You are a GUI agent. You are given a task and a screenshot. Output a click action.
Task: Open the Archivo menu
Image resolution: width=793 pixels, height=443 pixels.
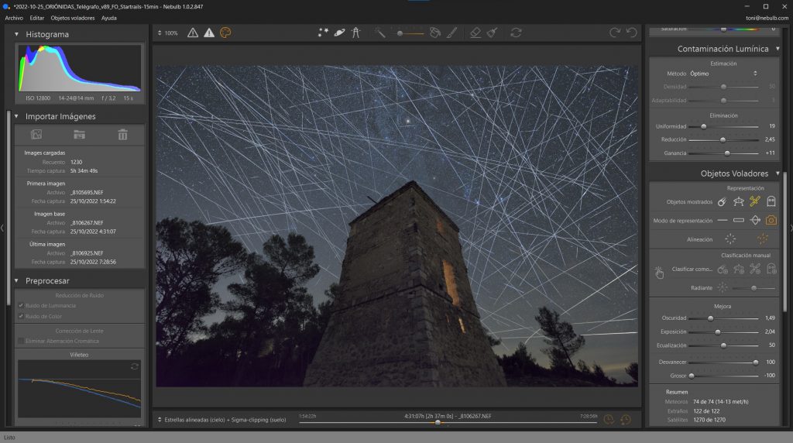tap(14, 17)
